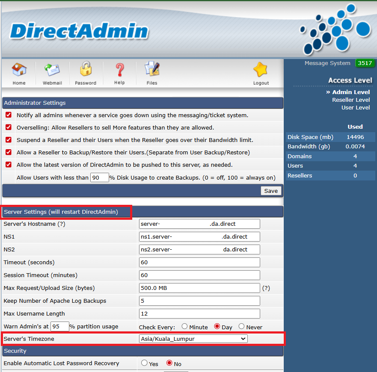Click the DirectAdmin logo
Image resolution: width=377 pixels, height=372 pixels.
(79, 31)
